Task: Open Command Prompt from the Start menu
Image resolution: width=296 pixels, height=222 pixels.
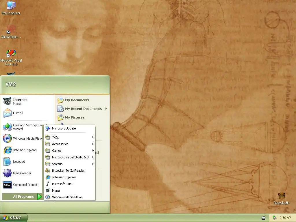Action: (x=22, y=185)
